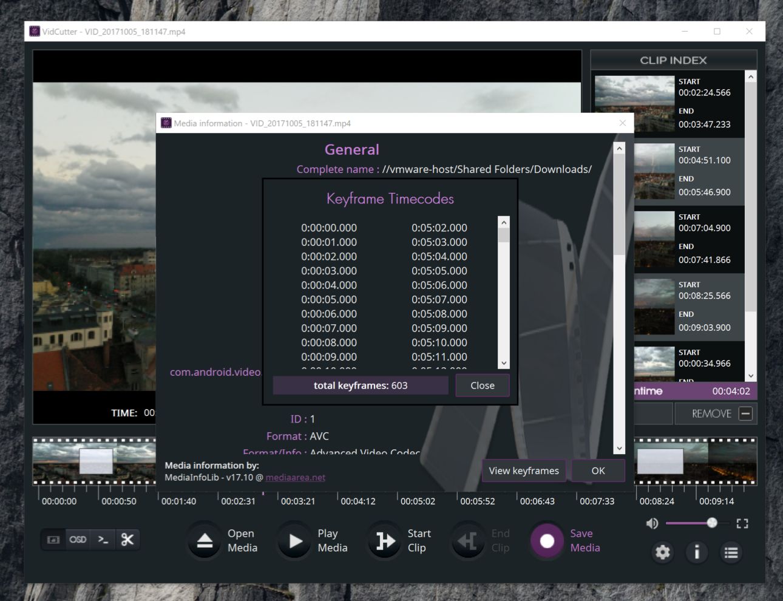Screen dimensions: 783x601
Task: Toggle fullscreen with the expand icon
Action: (742, 523)
